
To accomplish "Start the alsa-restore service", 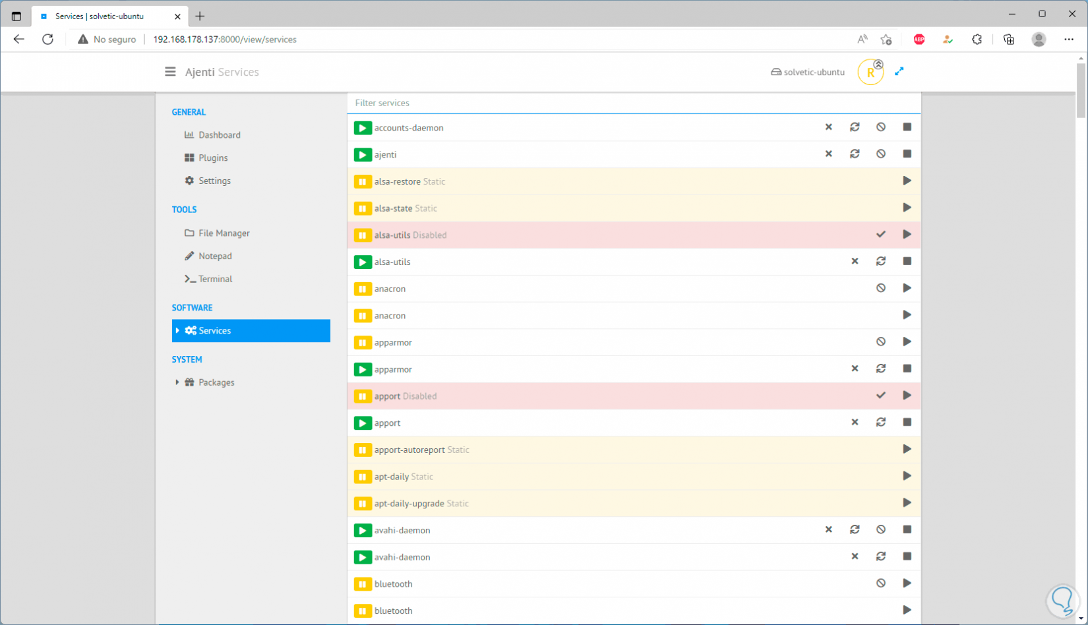I will pyautogui.click(x=907, y=181).
